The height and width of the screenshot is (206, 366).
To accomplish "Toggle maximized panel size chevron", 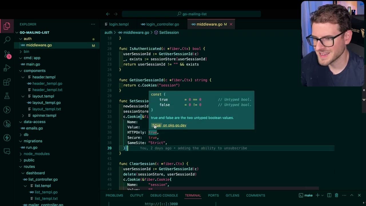I will 352,195.
